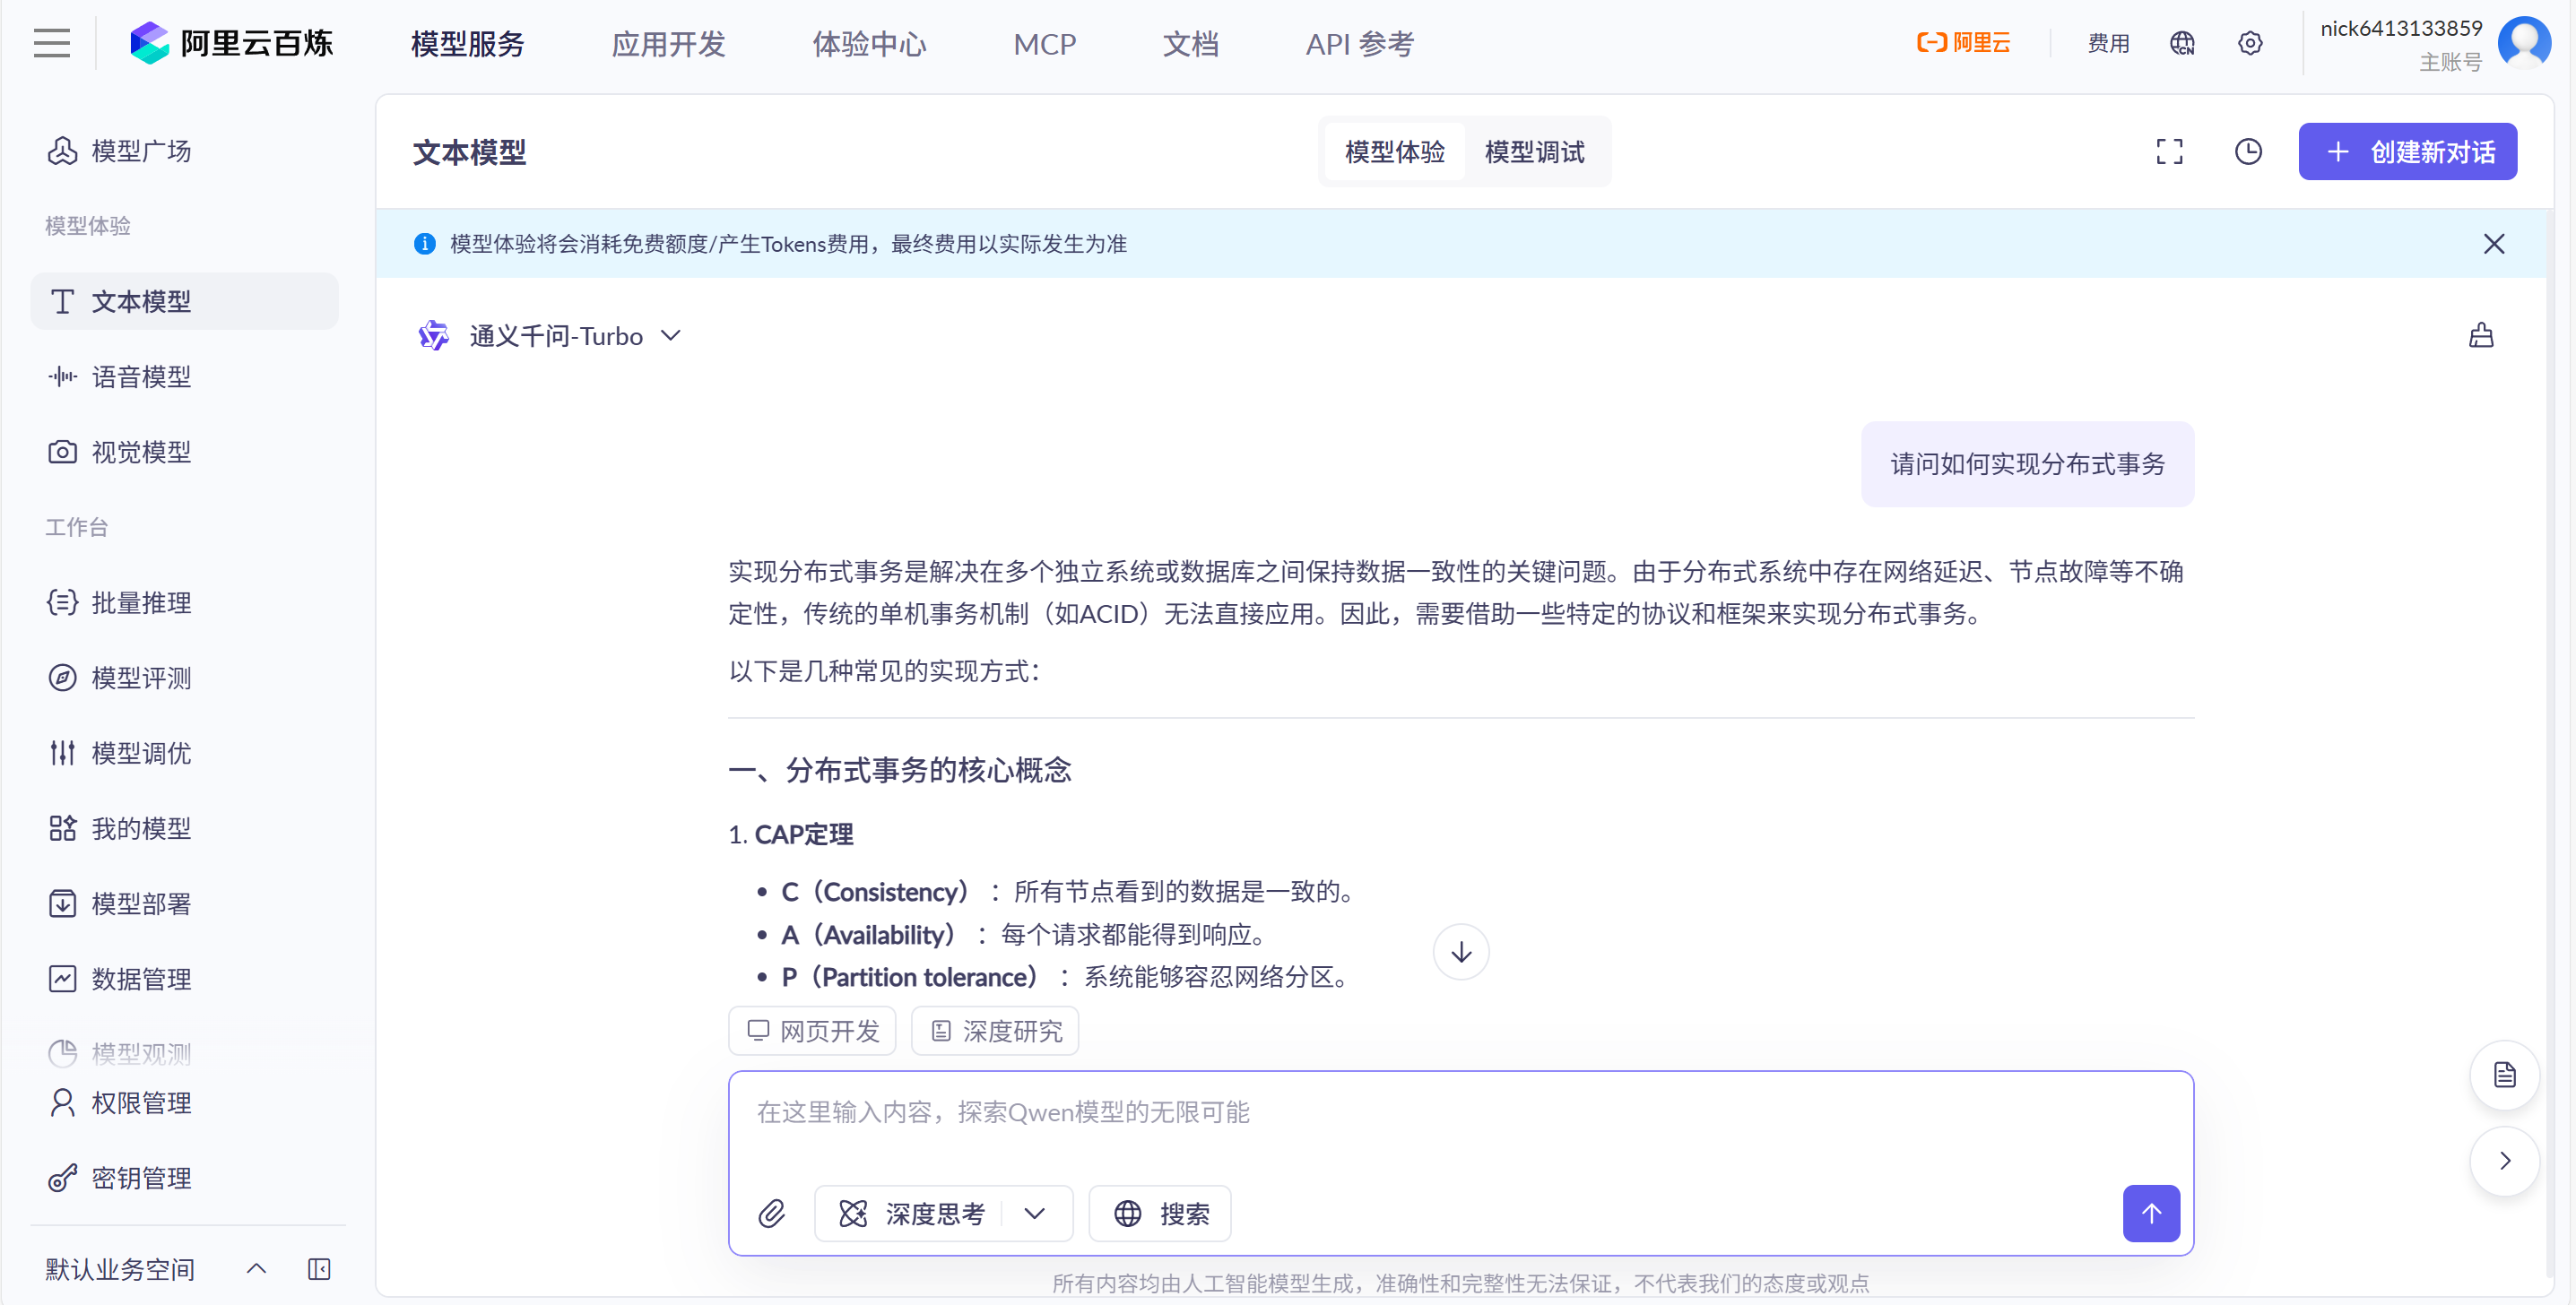Screen dimensions: 2576x1305
Task: Open conversation history clock icon
Action: point(2248,152)
